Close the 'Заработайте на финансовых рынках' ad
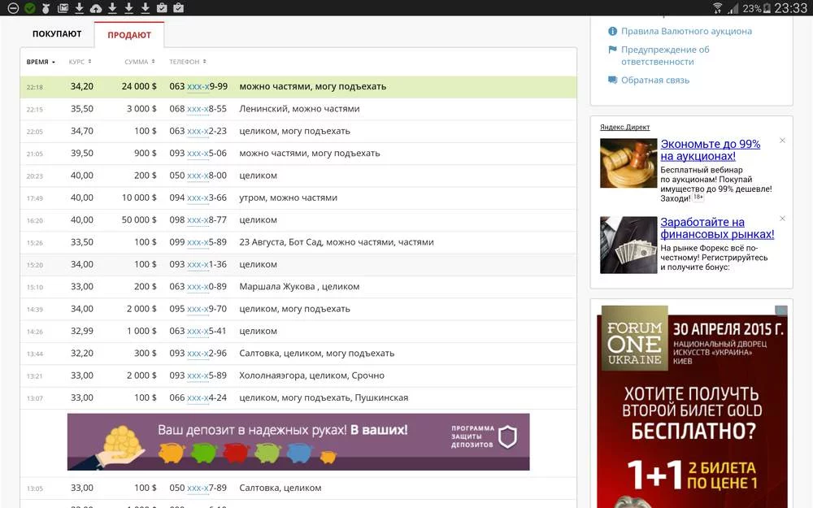This screenshot has width=813, height=508. pyautogui.click(x=782, y=218)
